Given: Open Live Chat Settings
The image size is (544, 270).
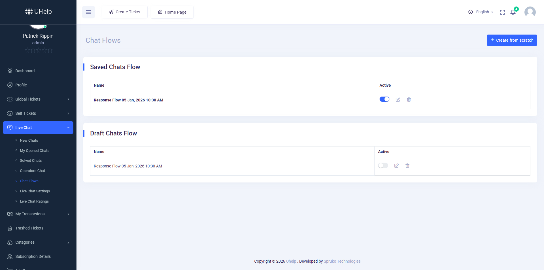Looking at the screenshot, I should point(35,191).
